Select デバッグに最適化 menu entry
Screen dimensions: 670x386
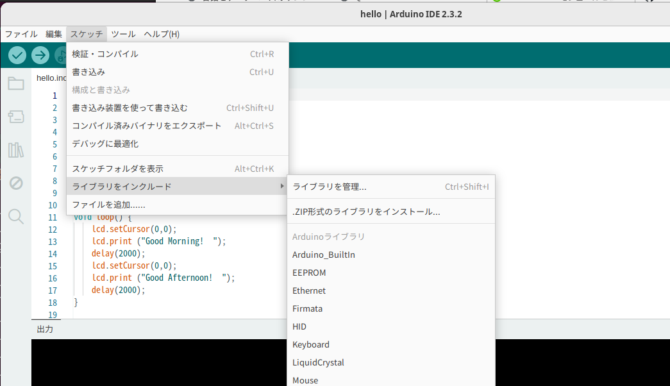(178, 144)
